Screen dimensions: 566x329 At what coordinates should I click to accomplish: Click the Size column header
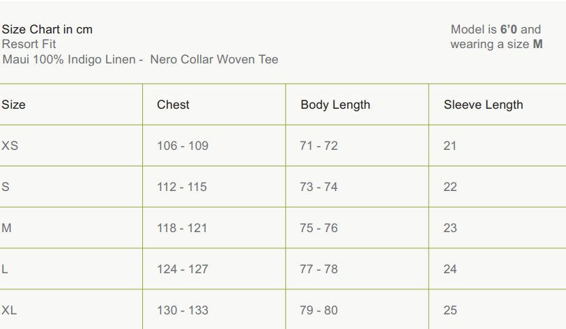tap(13, 105)
